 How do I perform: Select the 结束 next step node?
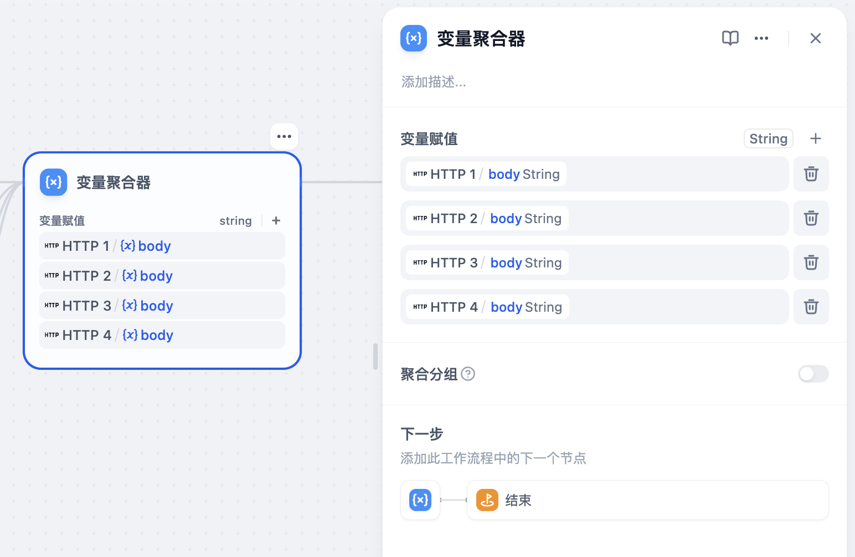coord(647,500)
